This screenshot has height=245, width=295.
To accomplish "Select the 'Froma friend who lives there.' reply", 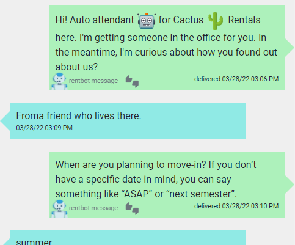I will pos(79,116).
